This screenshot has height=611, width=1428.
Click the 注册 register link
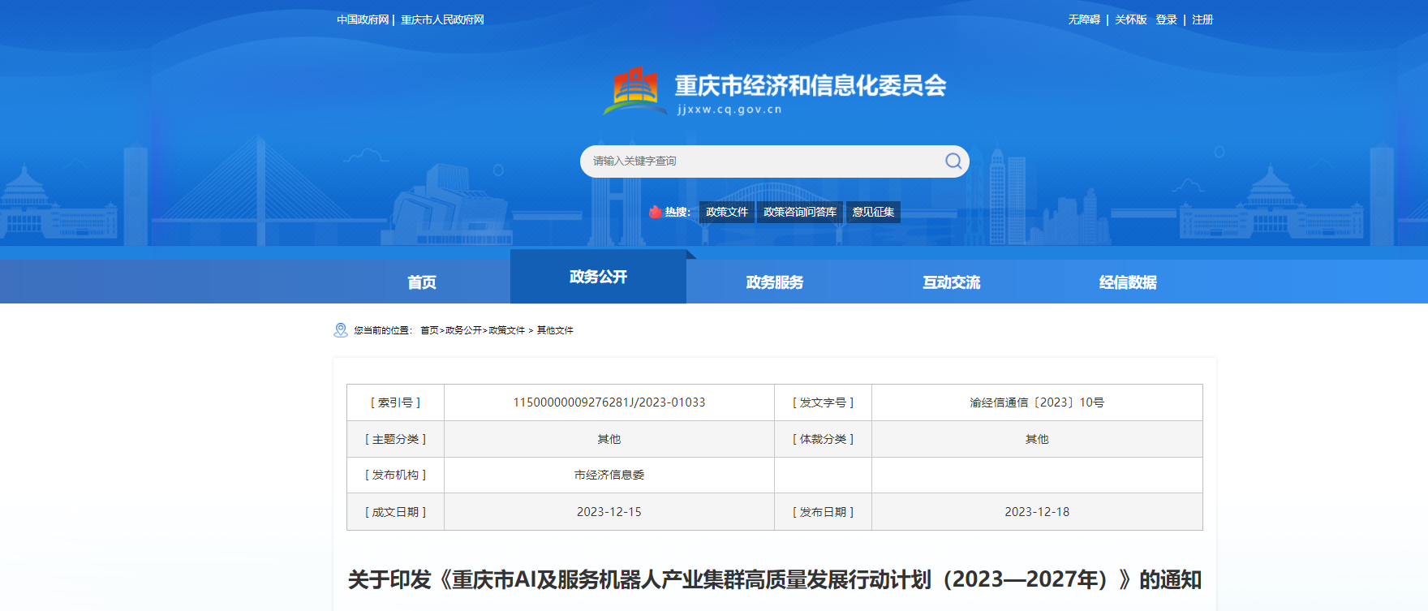[x=1202, y=19]
